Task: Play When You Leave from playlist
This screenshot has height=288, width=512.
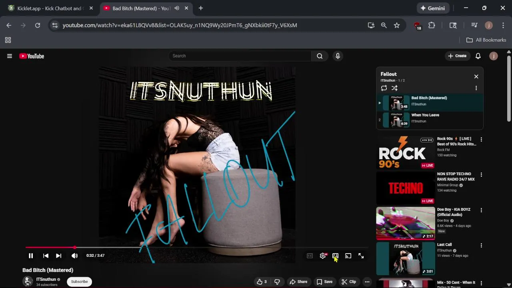Action: (430, 120)
